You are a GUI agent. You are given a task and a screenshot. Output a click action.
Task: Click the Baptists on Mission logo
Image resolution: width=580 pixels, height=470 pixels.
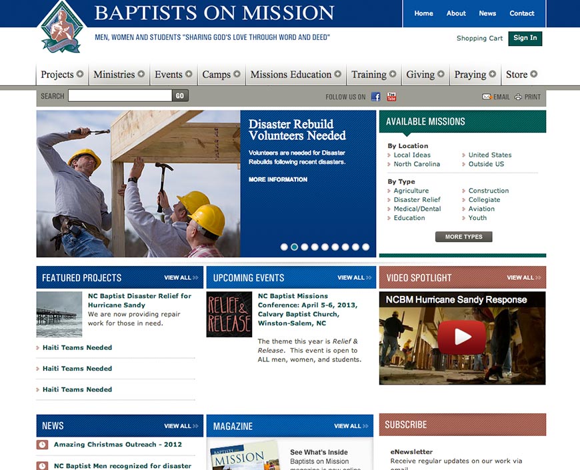pos(61,28)
